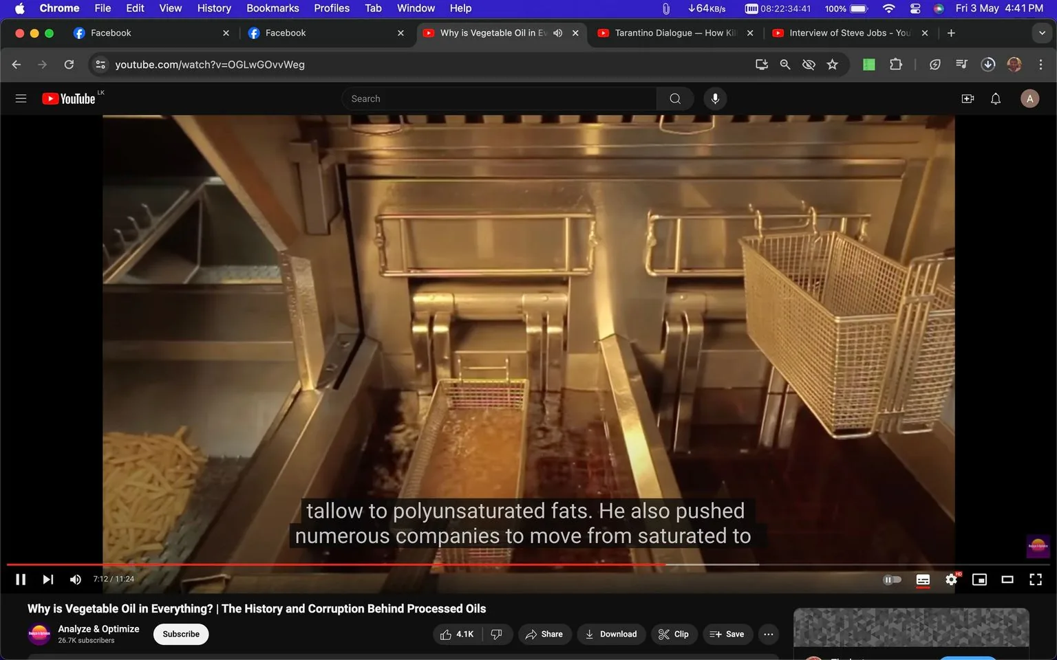Expand the more actions menu below the video

pyautogui.click(x=768, y=634)
